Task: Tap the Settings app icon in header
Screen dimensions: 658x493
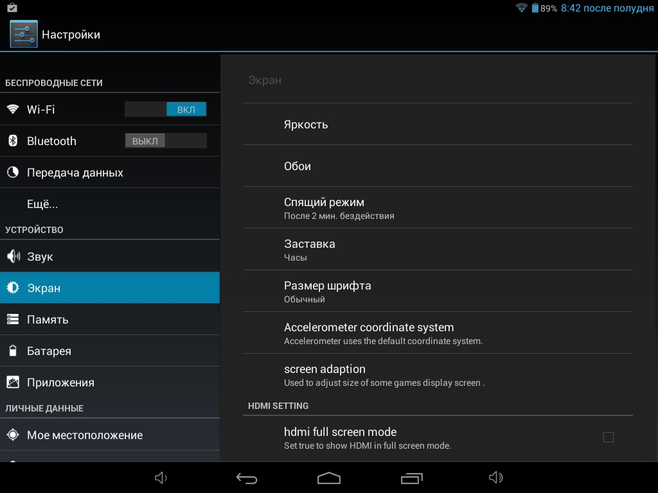Action: (x=24, y=34)
